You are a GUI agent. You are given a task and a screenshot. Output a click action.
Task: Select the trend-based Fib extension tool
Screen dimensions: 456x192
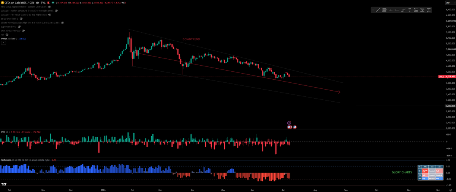[x=422, y=10]
